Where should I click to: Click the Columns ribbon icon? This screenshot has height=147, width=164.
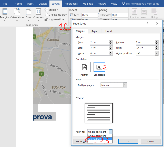click(x=38, y=13)
